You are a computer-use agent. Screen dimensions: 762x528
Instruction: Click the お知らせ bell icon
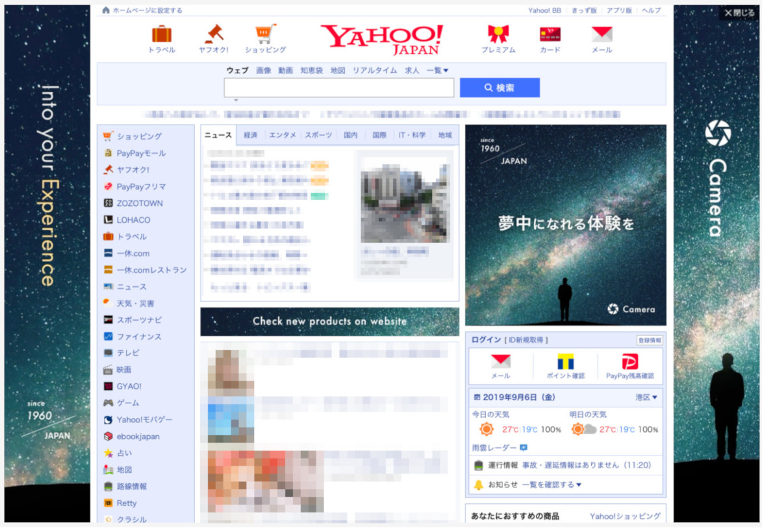[x=479, y=484]
